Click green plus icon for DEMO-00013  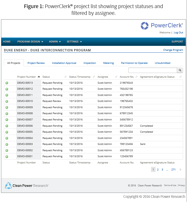point(7,83)
